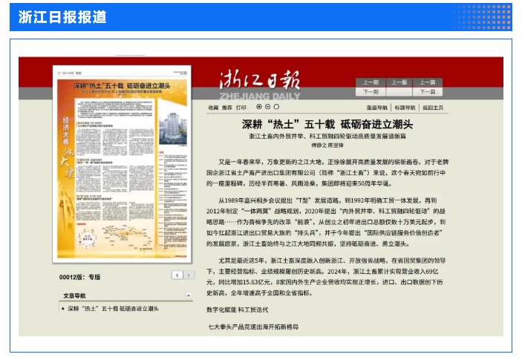The image size is (522, 357).
Task: Click 打印 to print the article
Action: point(241,108)
